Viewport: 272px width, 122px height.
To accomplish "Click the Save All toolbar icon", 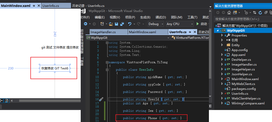I will [x=122, y=24].
